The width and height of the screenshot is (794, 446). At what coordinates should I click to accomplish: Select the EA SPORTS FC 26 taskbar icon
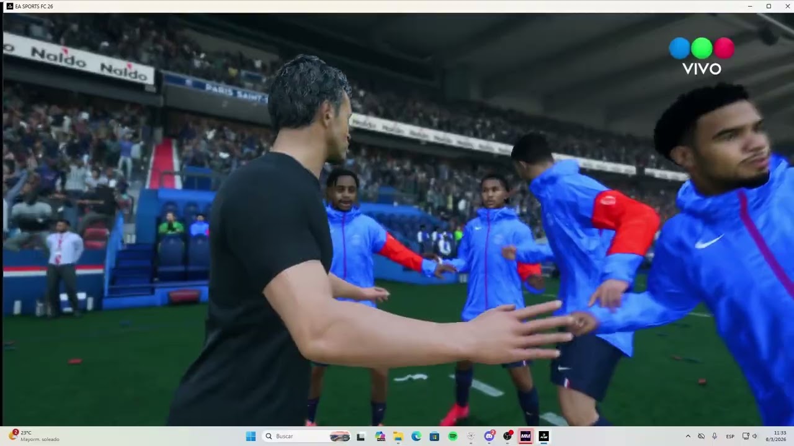coord(544,436)
